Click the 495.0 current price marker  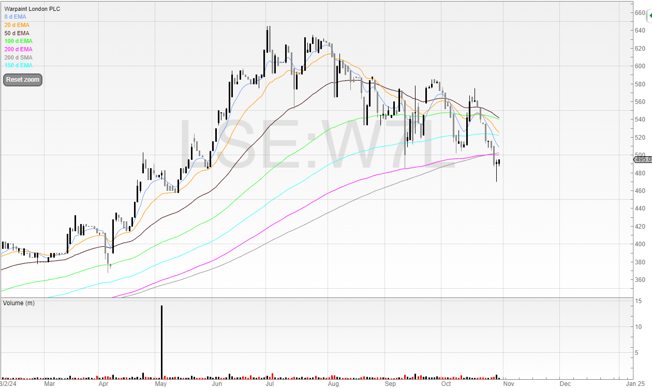(643, 159)
